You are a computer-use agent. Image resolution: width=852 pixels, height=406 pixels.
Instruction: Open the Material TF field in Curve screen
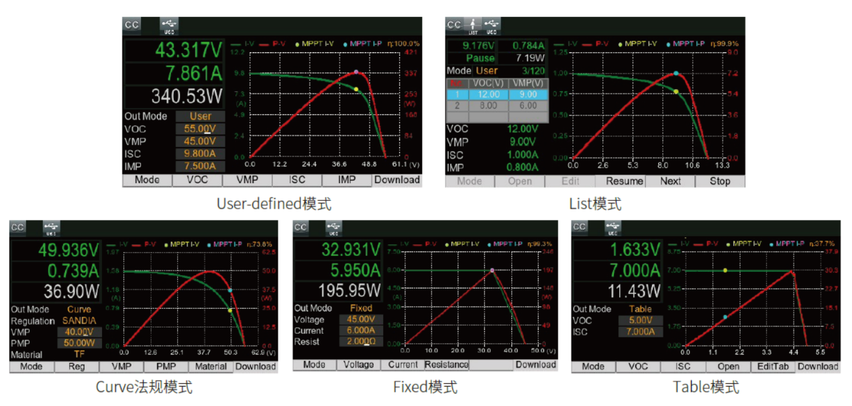click(80, 354)
